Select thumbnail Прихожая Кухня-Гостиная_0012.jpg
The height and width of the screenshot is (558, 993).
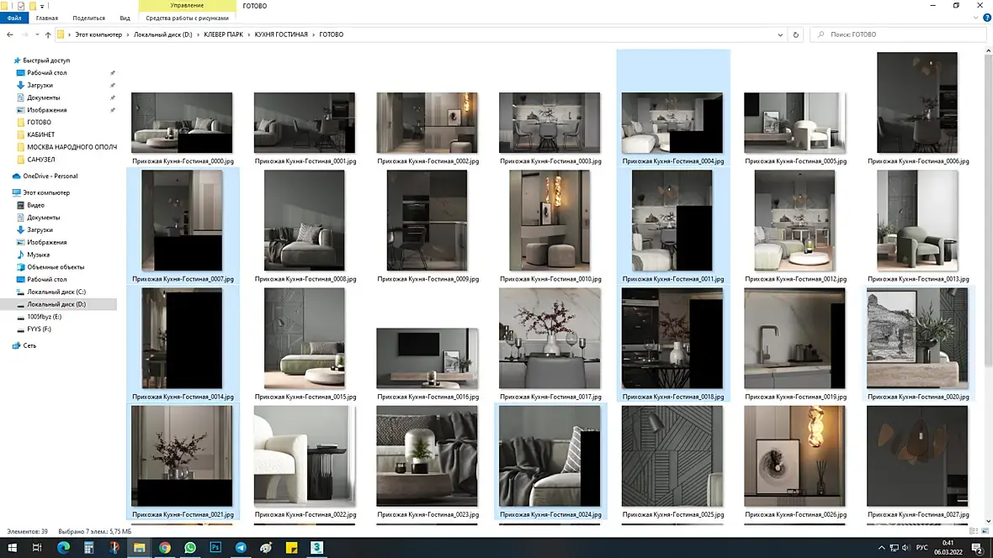(x=794, y=220)
